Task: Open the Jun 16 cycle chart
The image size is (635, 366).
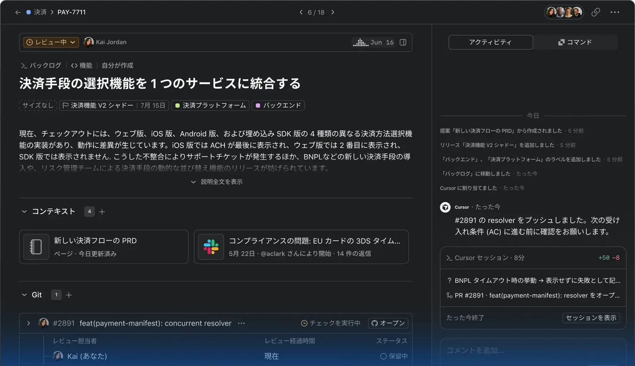Action: pos(373,42)
